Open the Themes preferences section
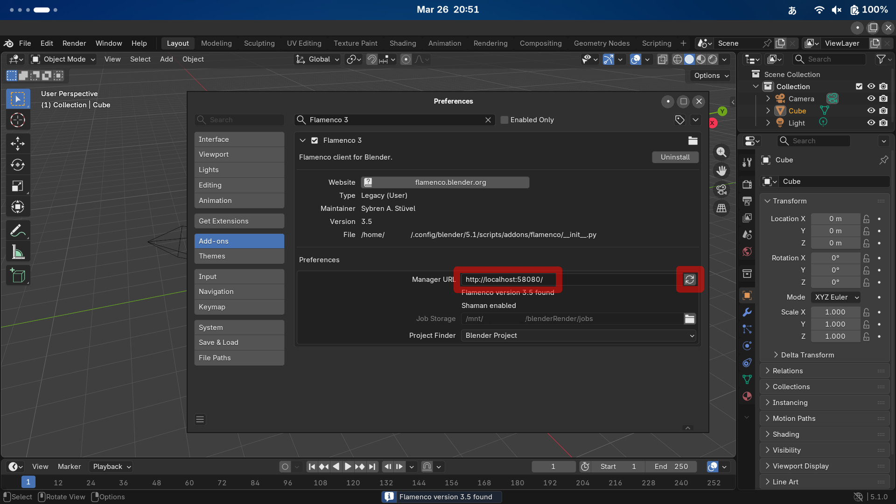The height and width of the screenshot is (504, 896). (x=239, y=256)
